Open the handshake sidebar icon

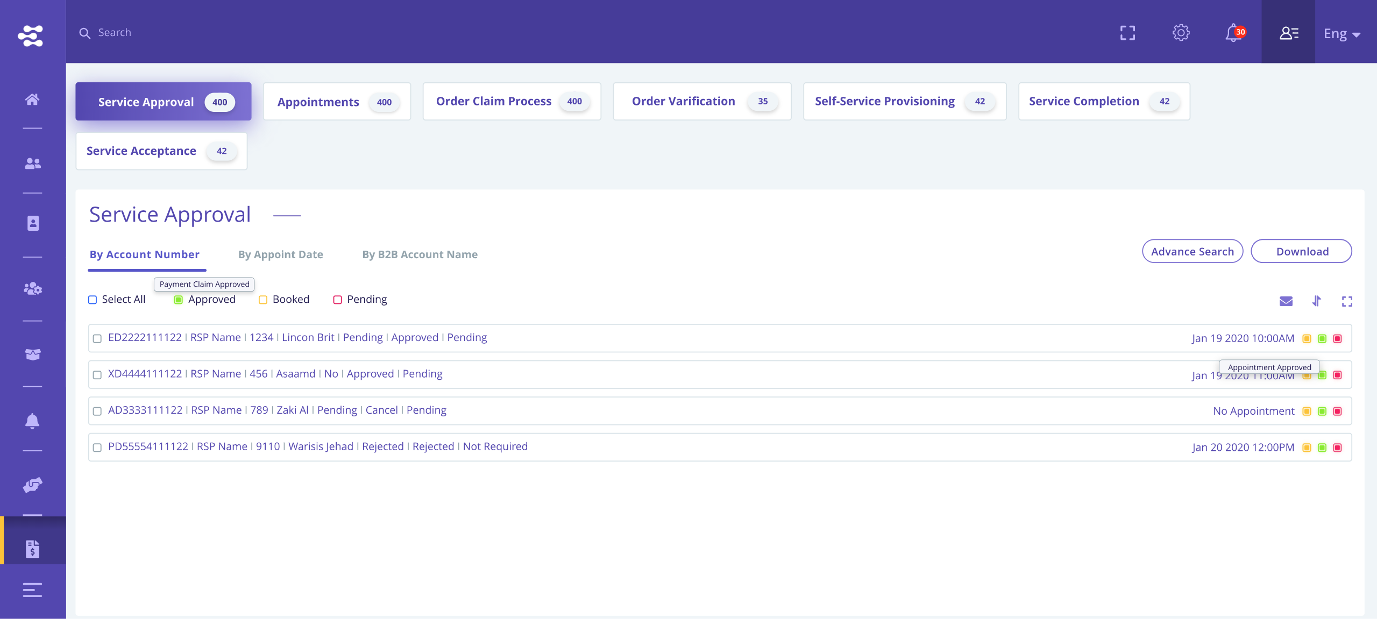(33, 485)
